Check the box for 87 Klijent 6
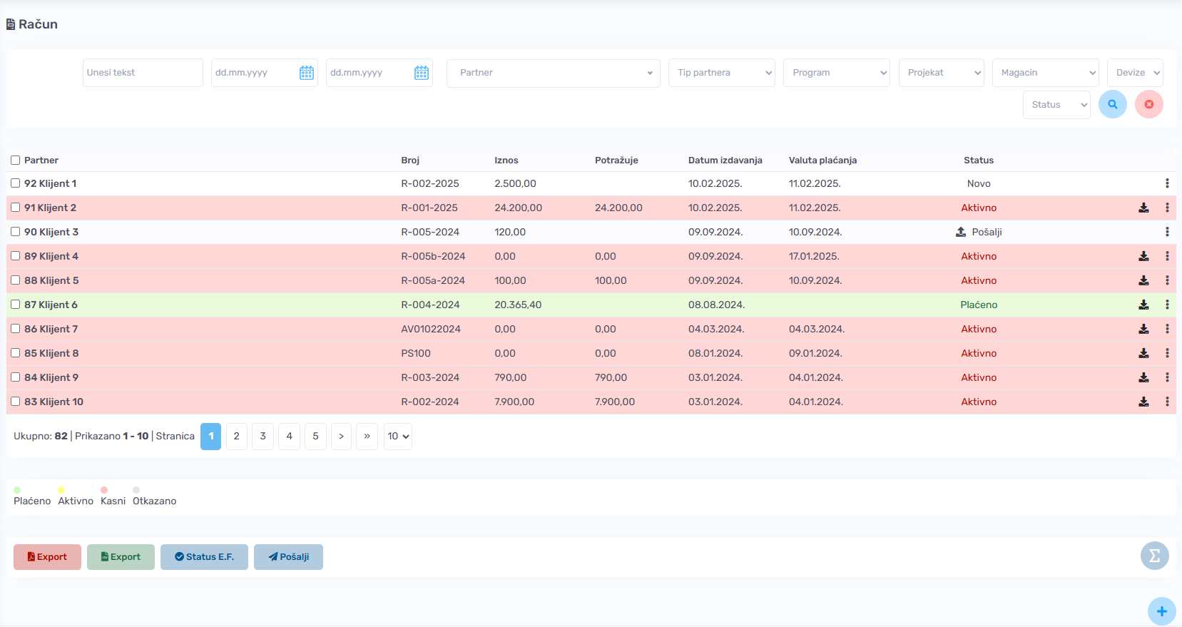The width and height of the screenshot is (1182, 627). 15,305
